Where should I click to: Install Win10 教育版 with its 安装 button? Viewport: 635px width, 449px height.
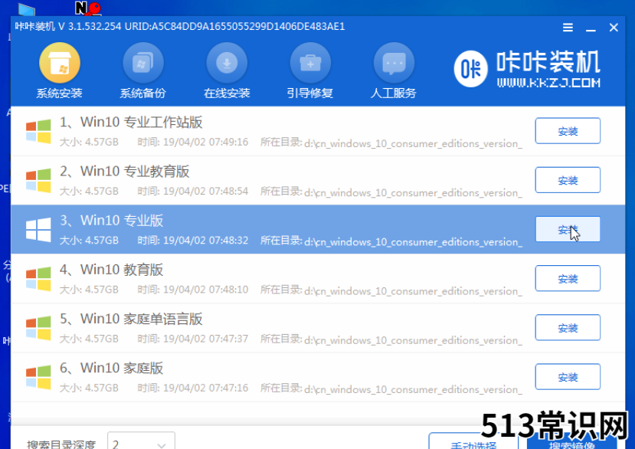click(x=568, y=278)
